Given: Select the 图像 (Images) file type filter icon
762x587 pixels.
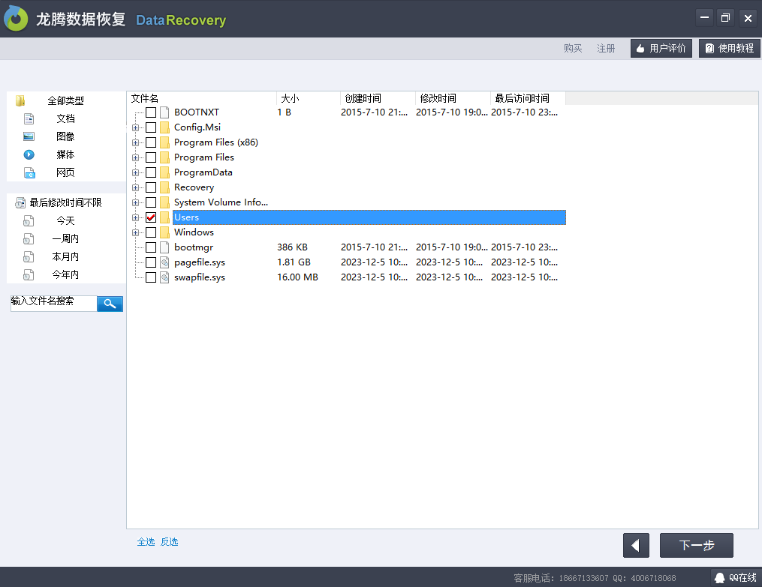Looking at the screenshot, I should pos(29,136).
